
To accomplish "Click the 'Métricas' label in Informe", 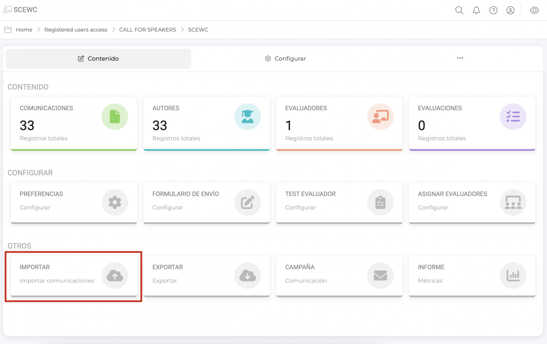I will 430,281.
